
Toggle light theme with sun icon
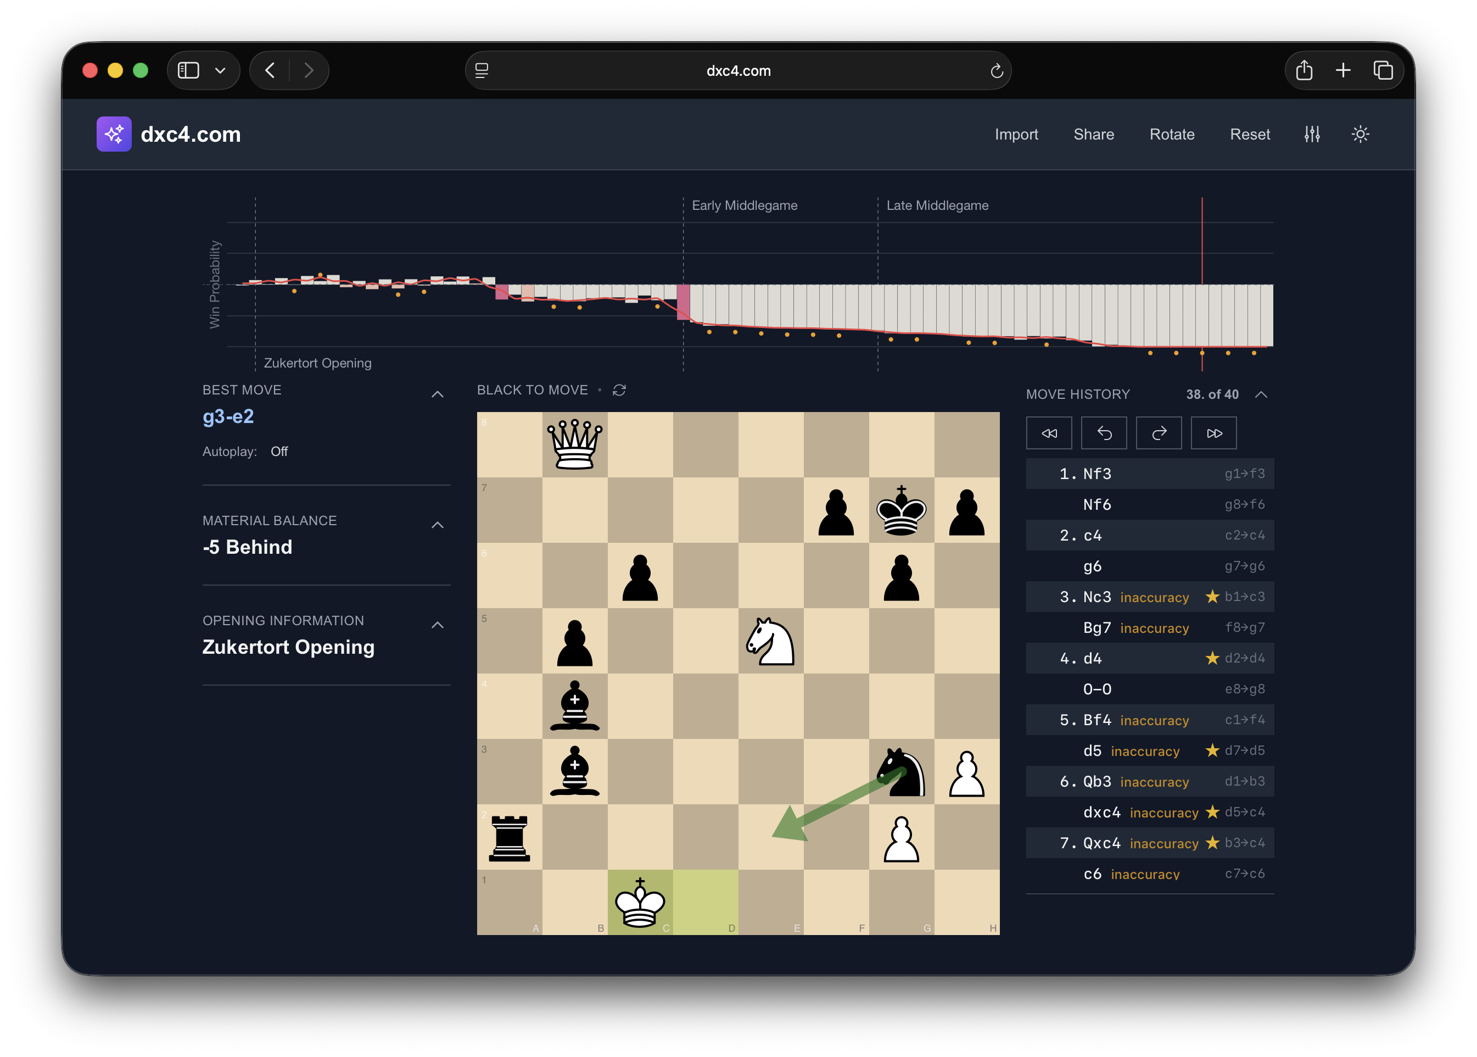click(x=1360, y=134)
